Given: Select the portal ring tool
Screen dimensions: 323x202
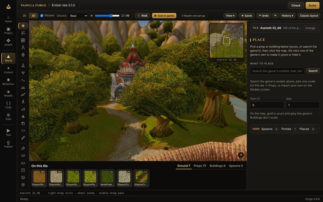Looking at the screenshot, I should click(x=23, y=55).
